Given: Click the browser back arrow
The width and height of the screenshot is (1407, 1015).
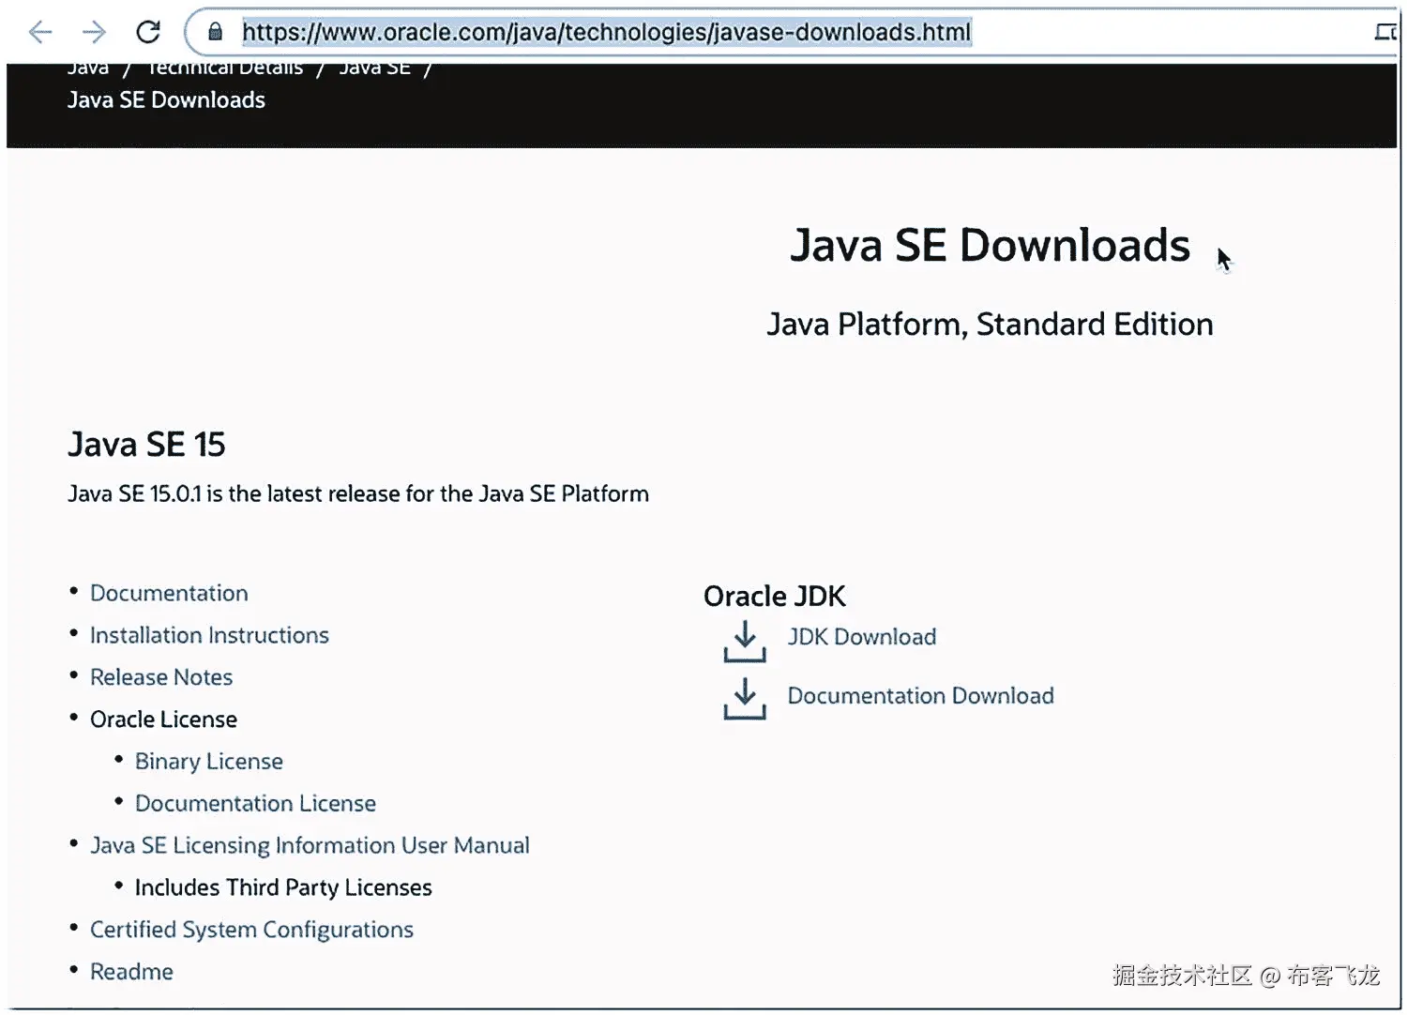Looking at the screenshot, I should [40, 33].
